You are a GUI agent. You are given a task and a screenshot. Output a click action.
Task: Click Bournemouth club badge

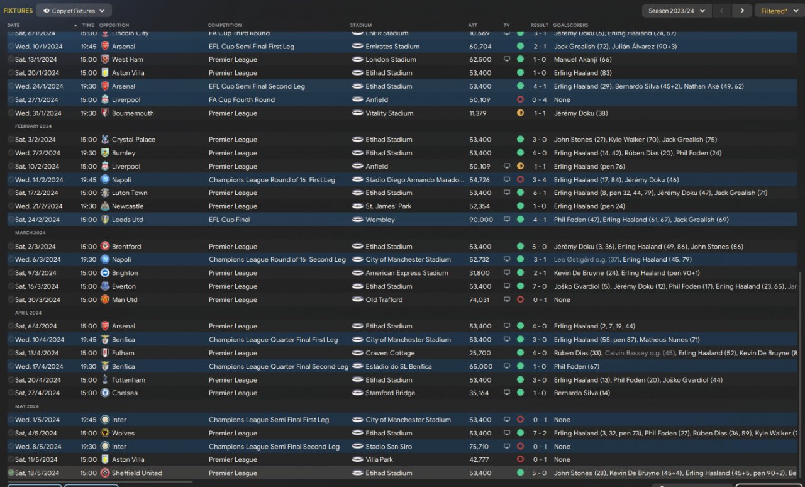[105, 113]
